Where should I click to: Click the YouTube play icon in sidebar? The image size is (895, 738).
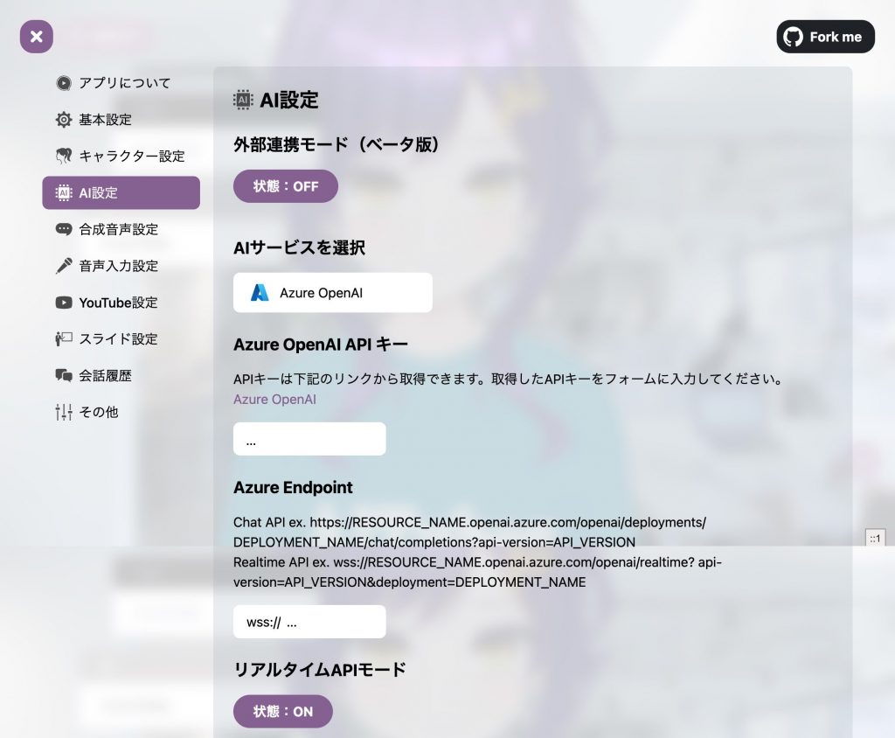[x=63, y=303]
